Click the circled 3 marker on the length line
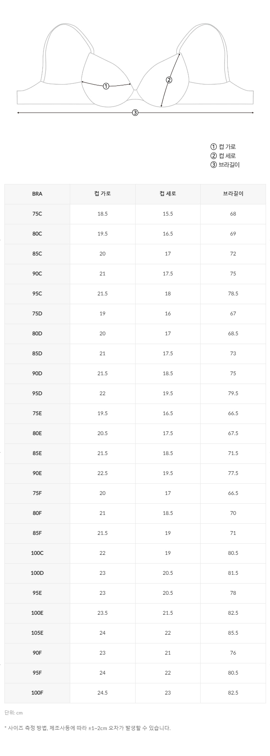Screen dimensions: 270x756 [135, 113]
